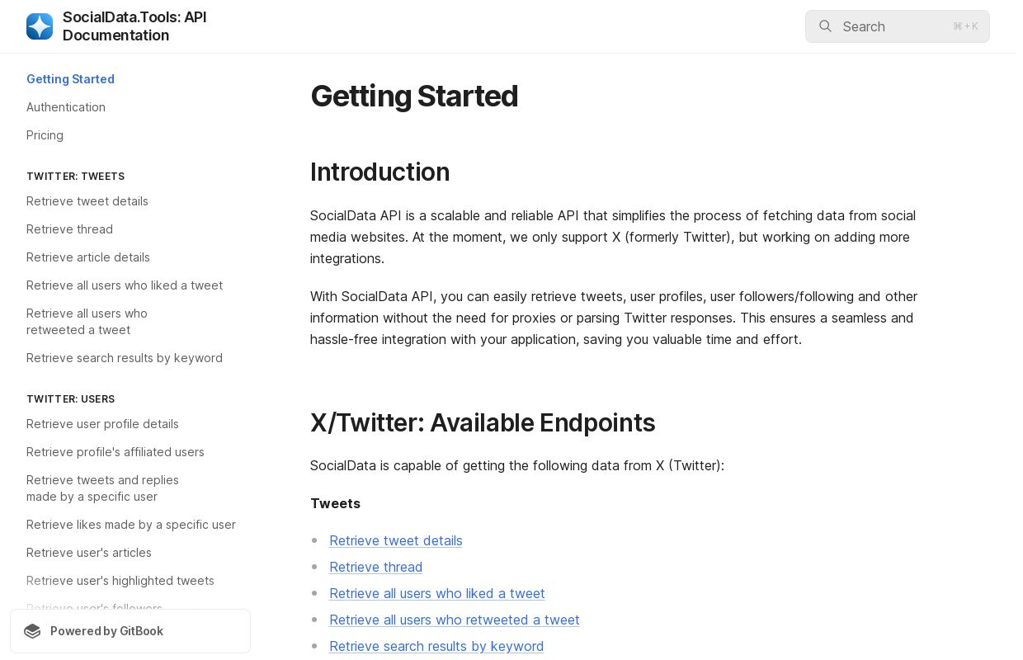Open Retrieve article details page
1023x660 pixels.
click(x=88, y=257)
